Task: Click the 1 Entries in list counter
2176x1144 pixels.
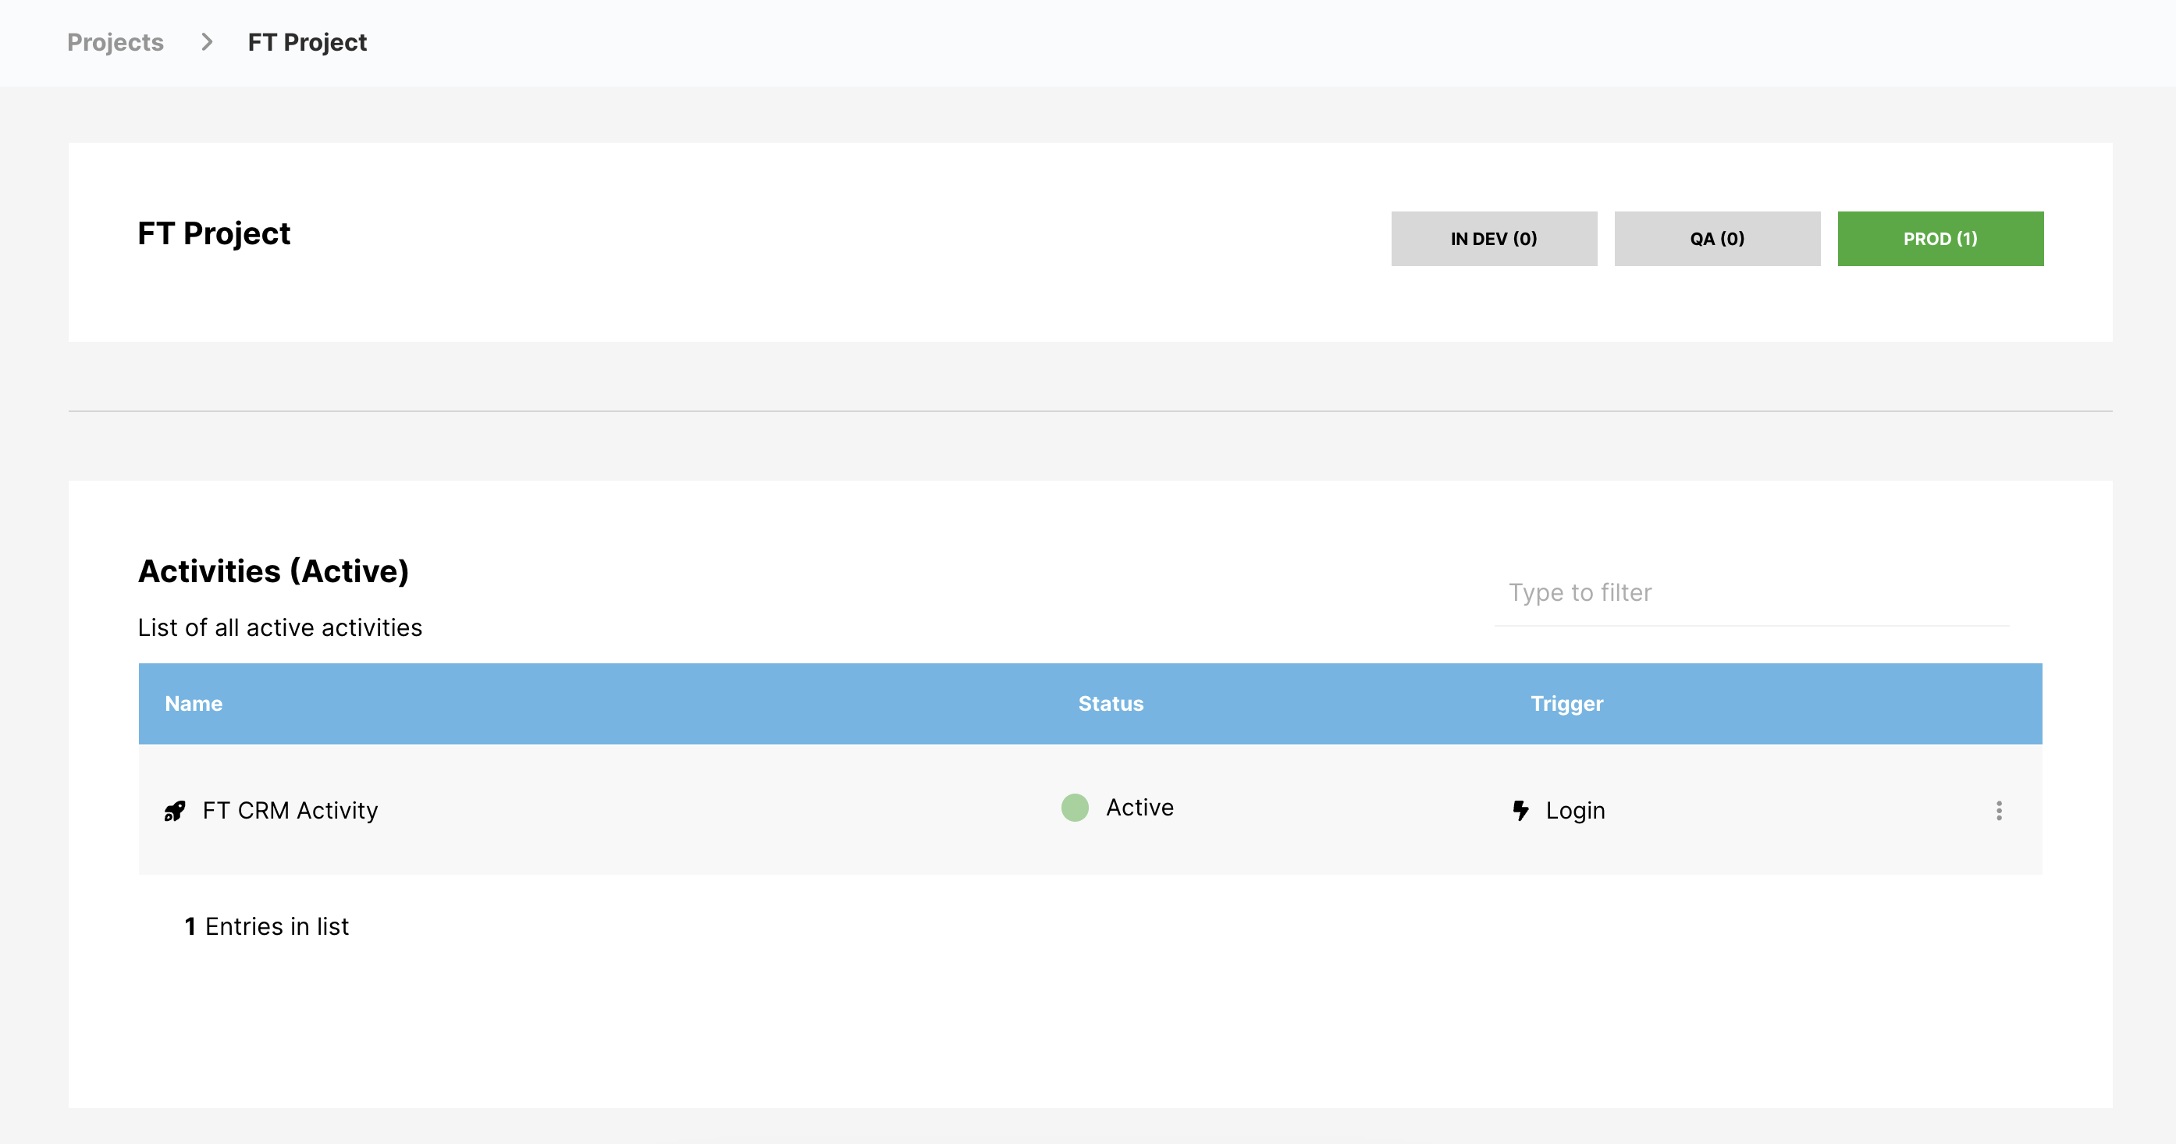Action: [x=267, y=926]
